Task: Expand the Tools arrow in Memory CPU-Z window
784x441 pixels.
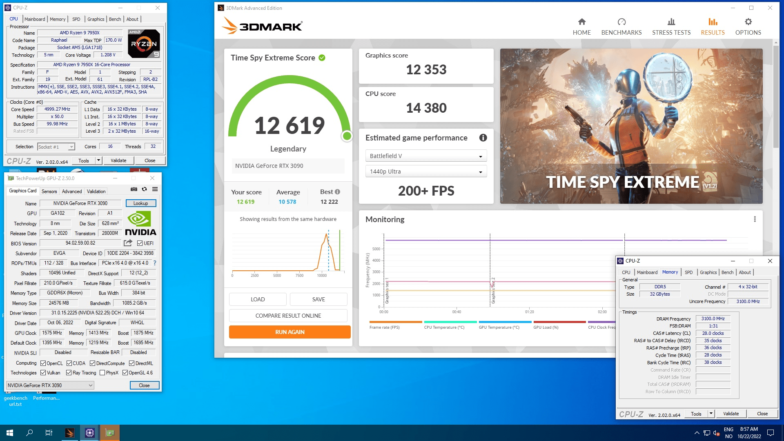Action: [711, 414]
